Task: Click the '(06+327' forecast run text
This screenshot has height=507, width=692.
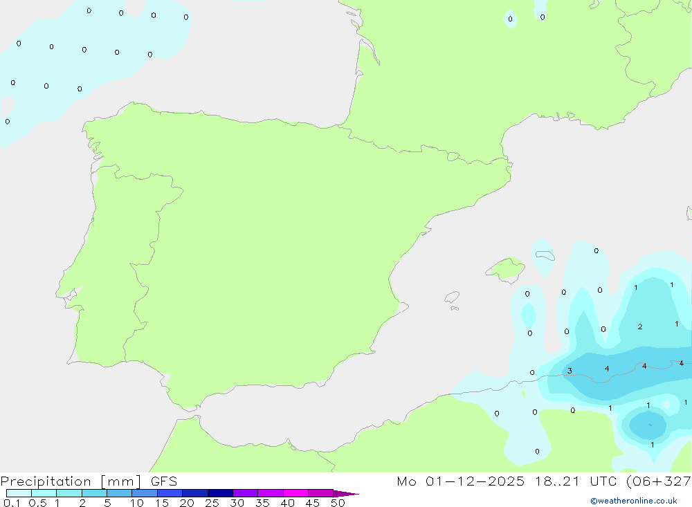Action: (659, 481)
